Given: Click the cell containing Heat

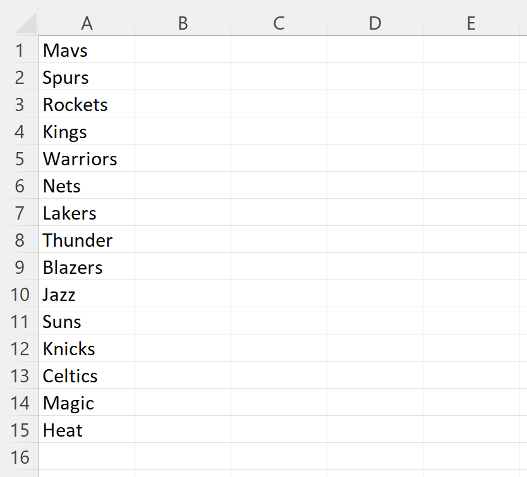Looking at the screenshot, I should 87,429.
